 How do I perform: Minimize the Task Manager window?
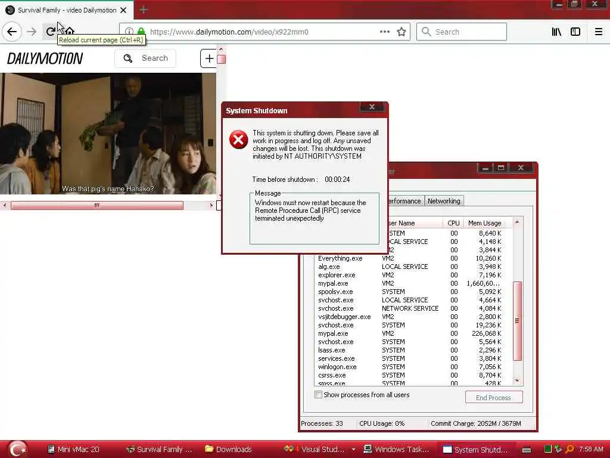click(485, 168)
